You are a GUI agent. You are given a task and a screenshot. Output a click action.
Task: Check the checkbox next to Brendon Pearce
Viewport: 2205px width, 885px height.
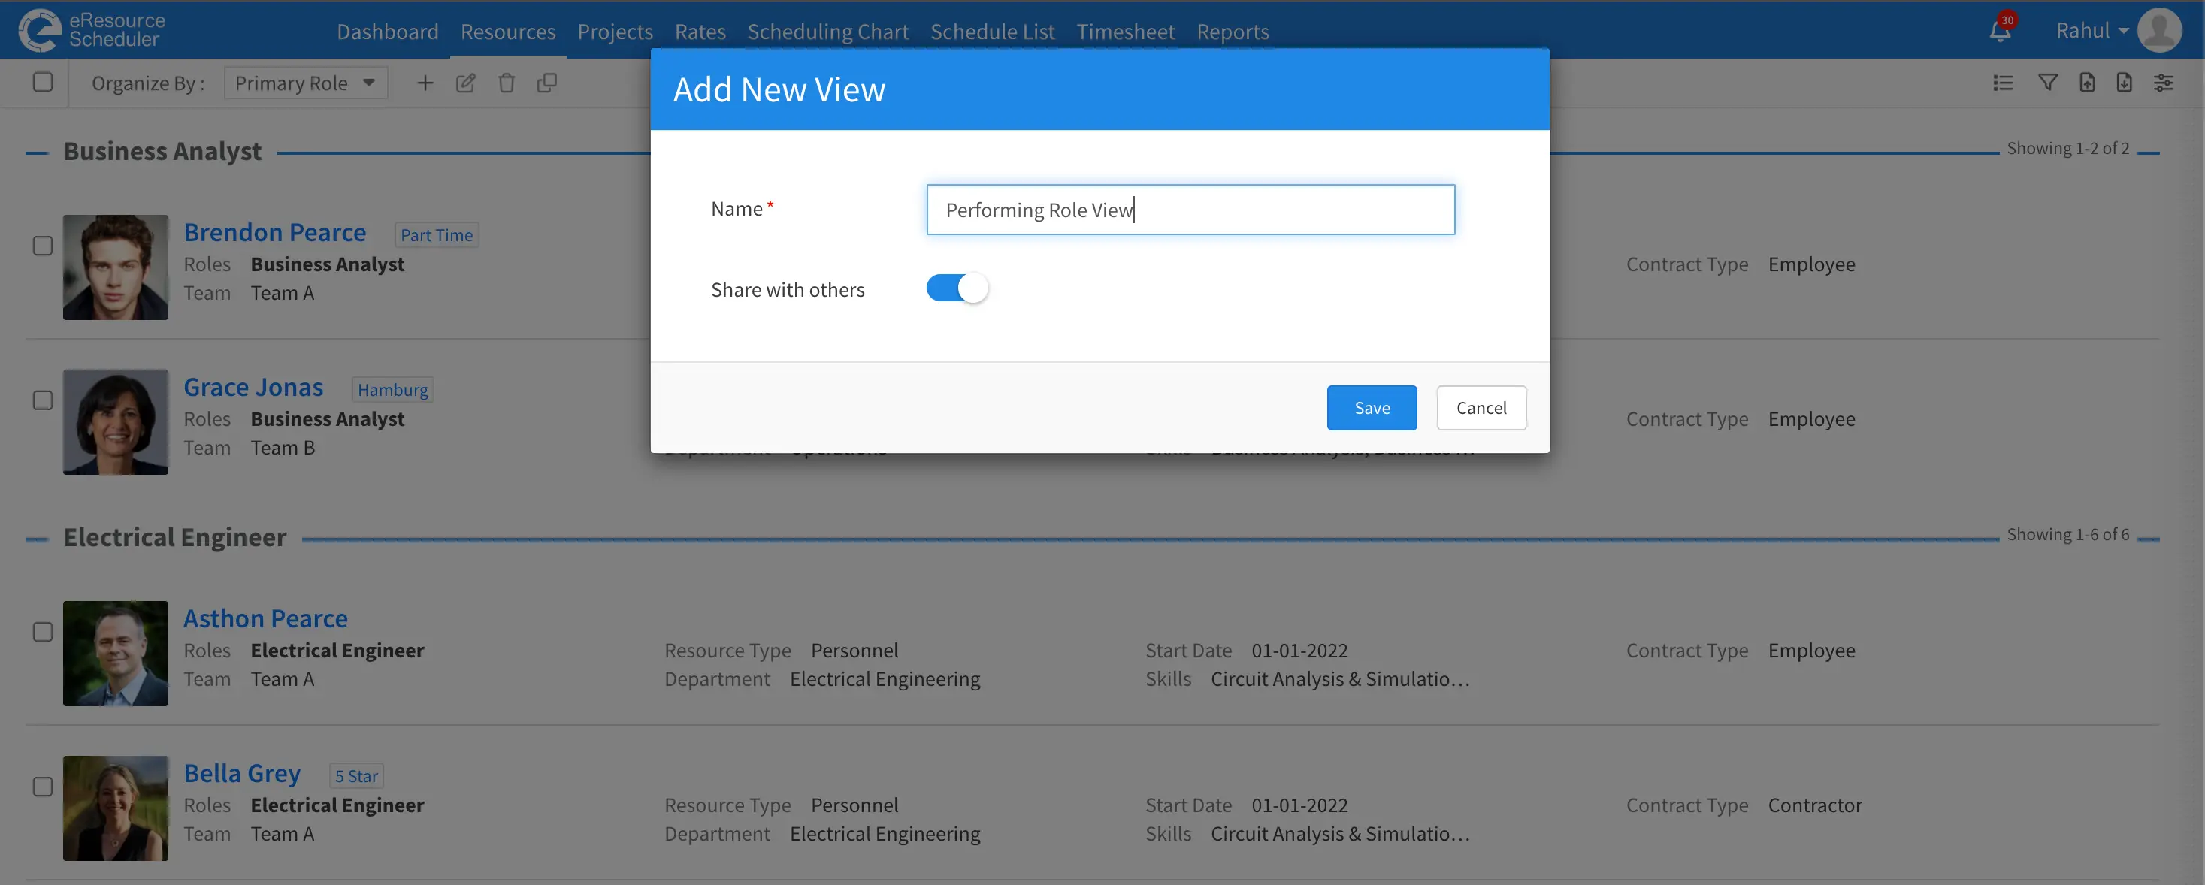(x=43, y=246)
